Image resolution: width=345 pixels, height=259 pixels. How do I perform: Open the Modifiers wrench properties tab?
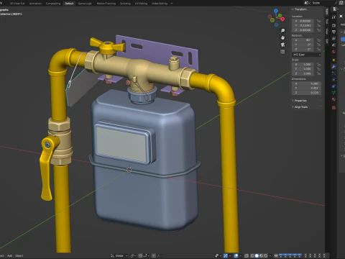tap(333, 67)
